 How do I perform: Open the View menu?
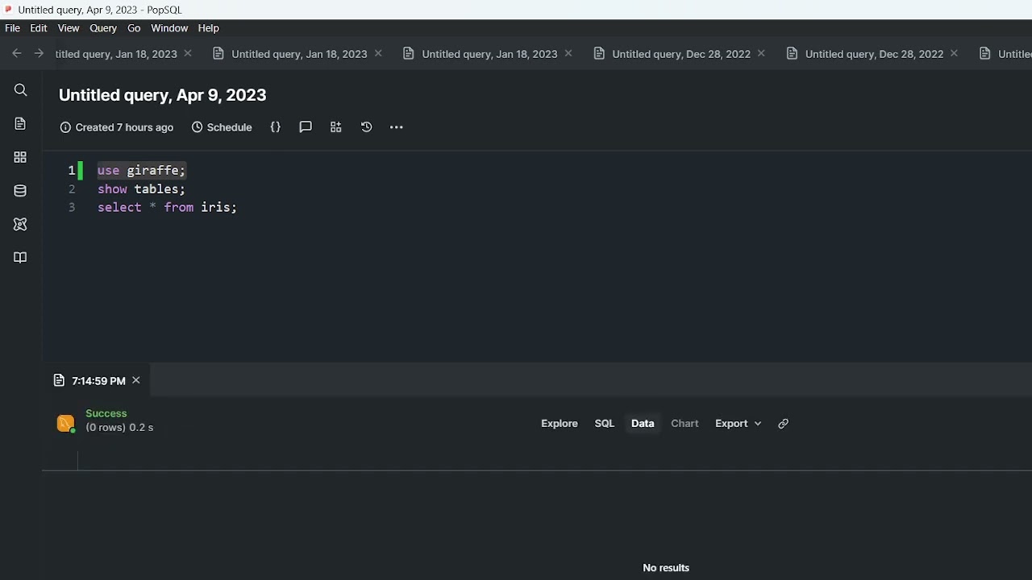click(69, 28)
